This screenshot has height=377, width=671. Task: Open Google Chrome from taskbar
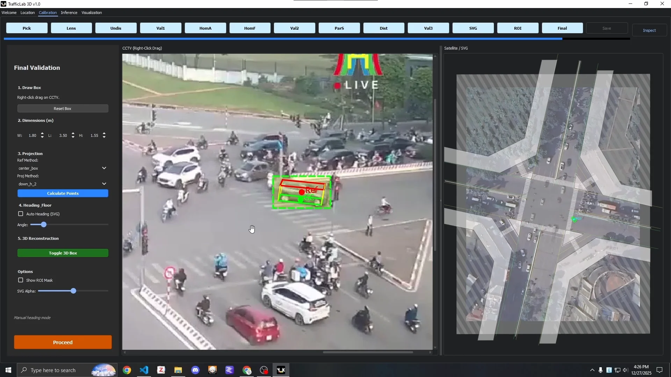click(x=127, y=370)
